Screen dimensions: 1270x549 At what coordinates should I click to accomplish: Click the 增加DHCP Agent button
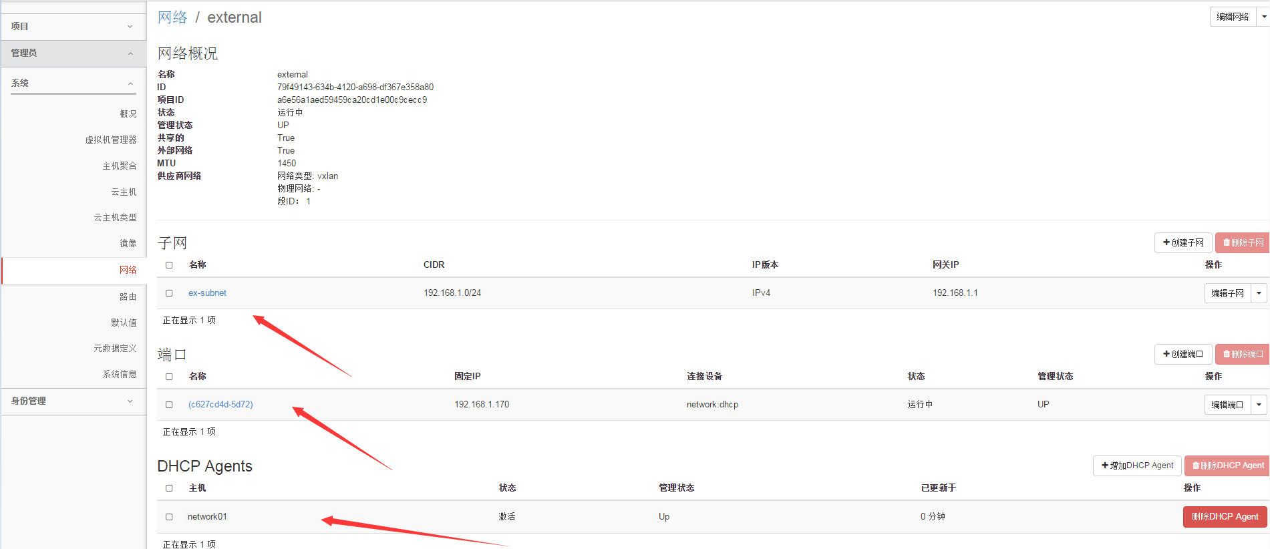(1137, 466)
